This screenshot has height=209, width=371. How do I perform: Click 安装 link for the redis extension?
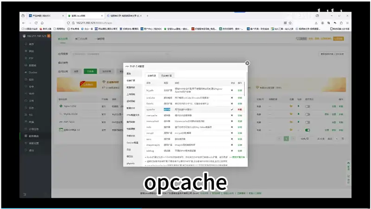[x=240, y=126]
